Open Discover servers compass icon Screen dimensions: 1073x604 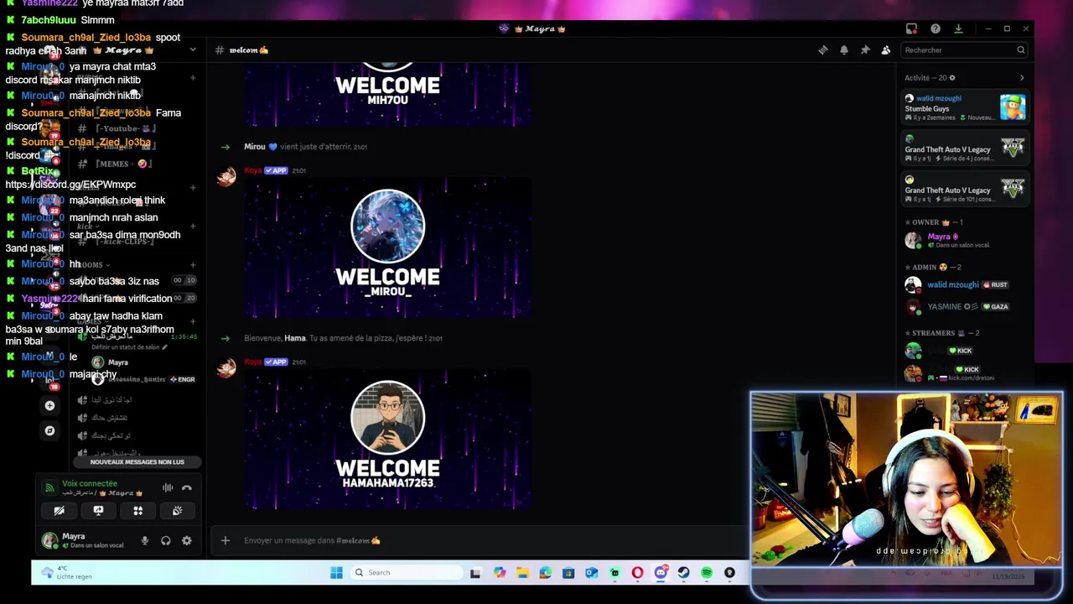(x=49, y=431)
